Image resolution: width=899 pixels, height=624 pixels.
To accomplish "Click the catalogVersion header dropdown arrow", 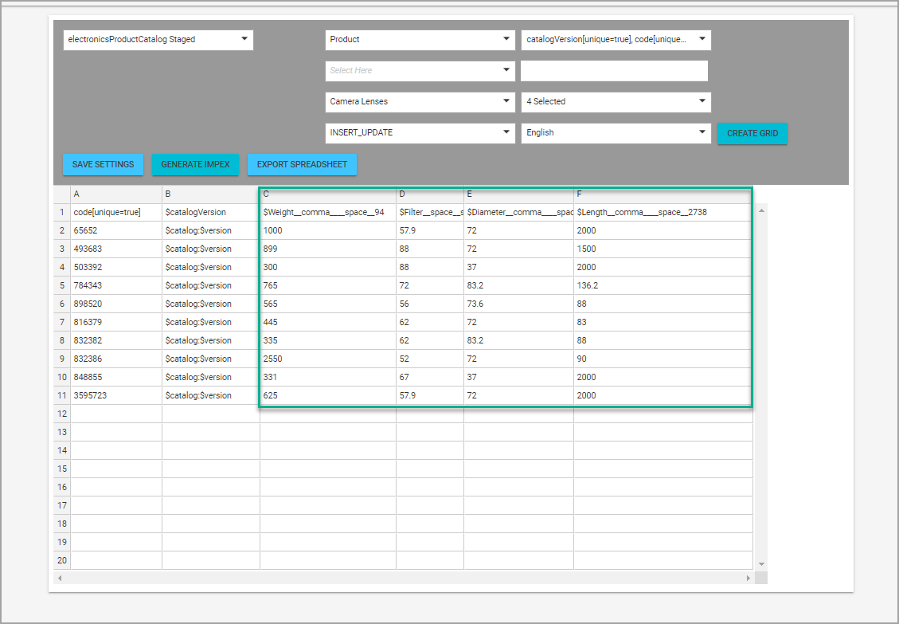I will coord(701,39).
